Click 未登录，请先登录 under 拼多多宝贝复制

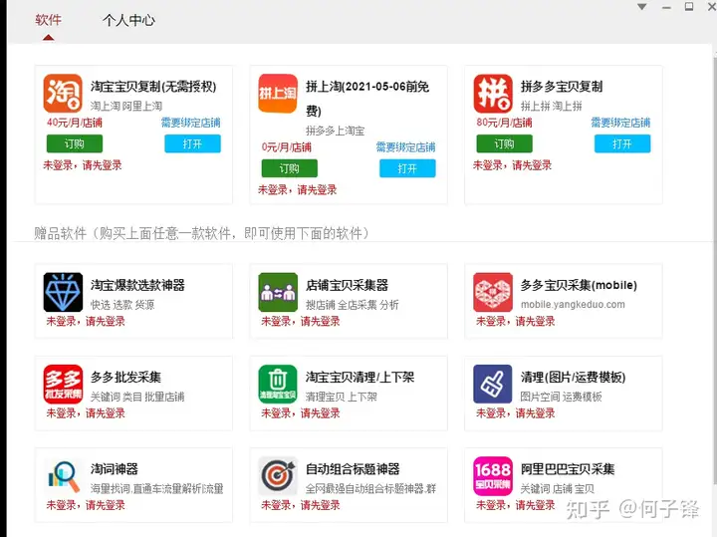512,165
